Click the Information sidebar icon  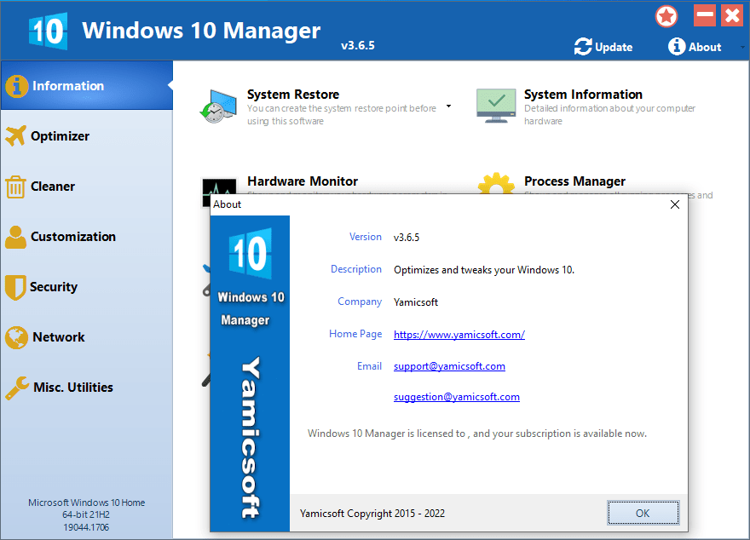point(16,86)
